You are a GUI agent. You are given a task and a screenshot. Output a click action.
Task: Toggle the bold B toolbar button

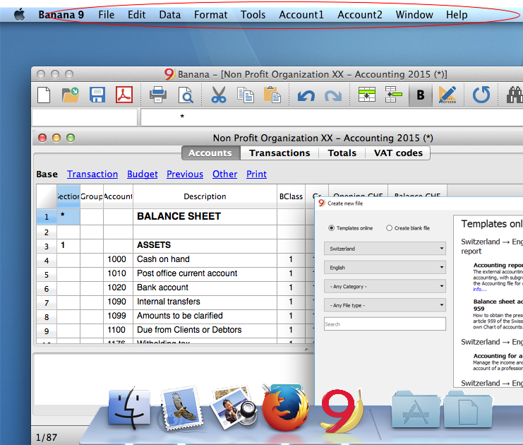pos(421,95)
